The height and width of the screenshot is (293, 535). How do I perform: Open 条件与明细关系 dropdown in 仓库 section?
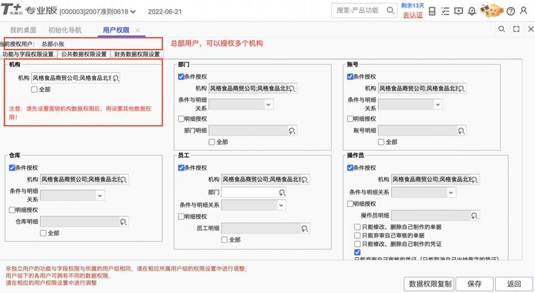(100, 195)
